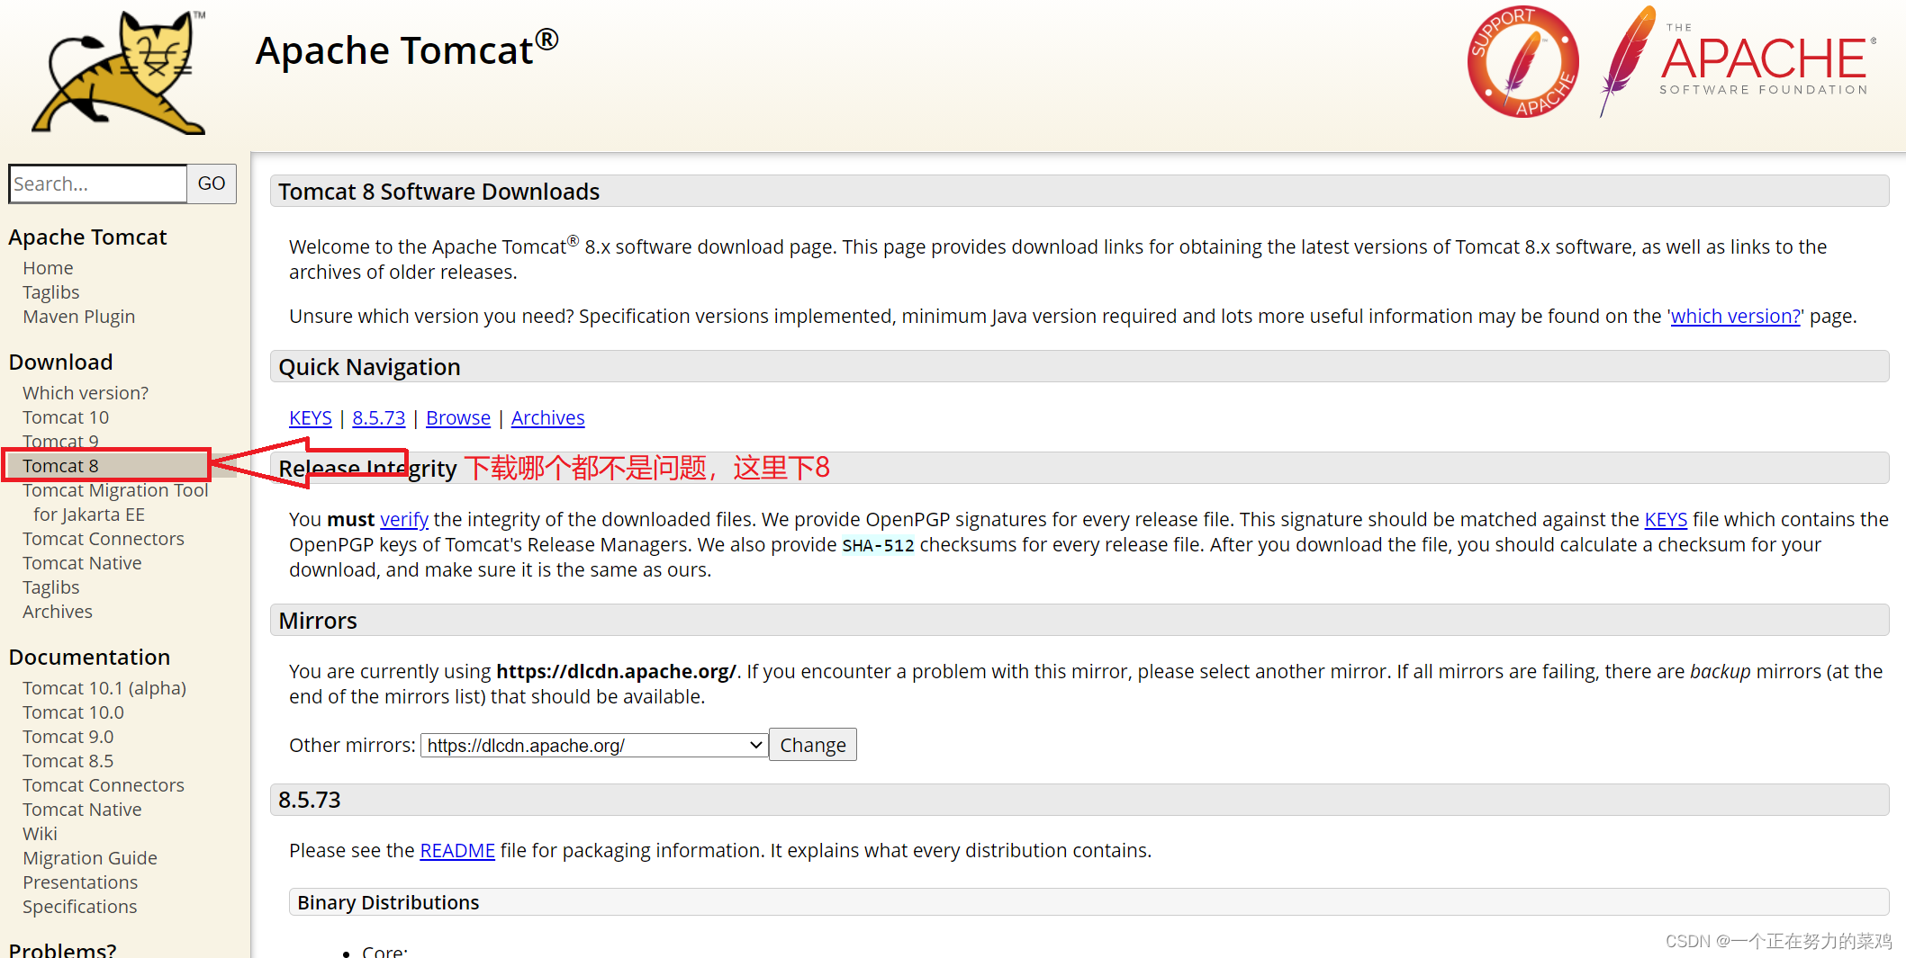Viewport: 1906px width, 958px height.
Task: Open the Which version? download link
Action: [86, 393]
